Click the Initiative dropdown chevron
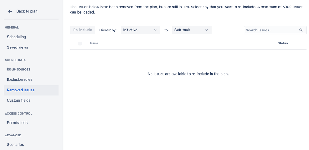Screen dimensions: 309x150 [155, 30]
